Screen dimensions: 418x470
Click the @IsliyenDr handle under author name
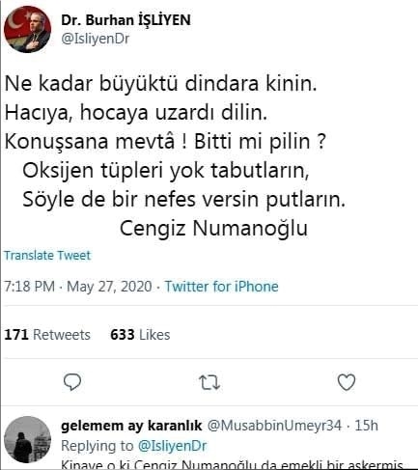pos(96,39)
